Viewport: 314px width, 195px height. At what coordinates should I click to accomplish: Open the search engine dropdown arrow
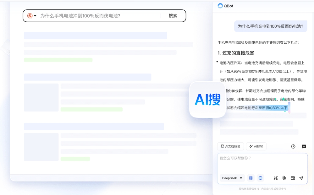[35, 15]
